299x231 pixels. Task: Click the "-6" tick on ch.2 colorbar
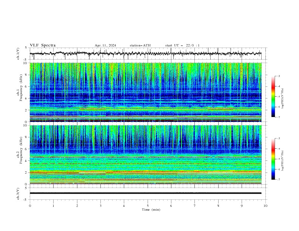(x=279, y=169)
